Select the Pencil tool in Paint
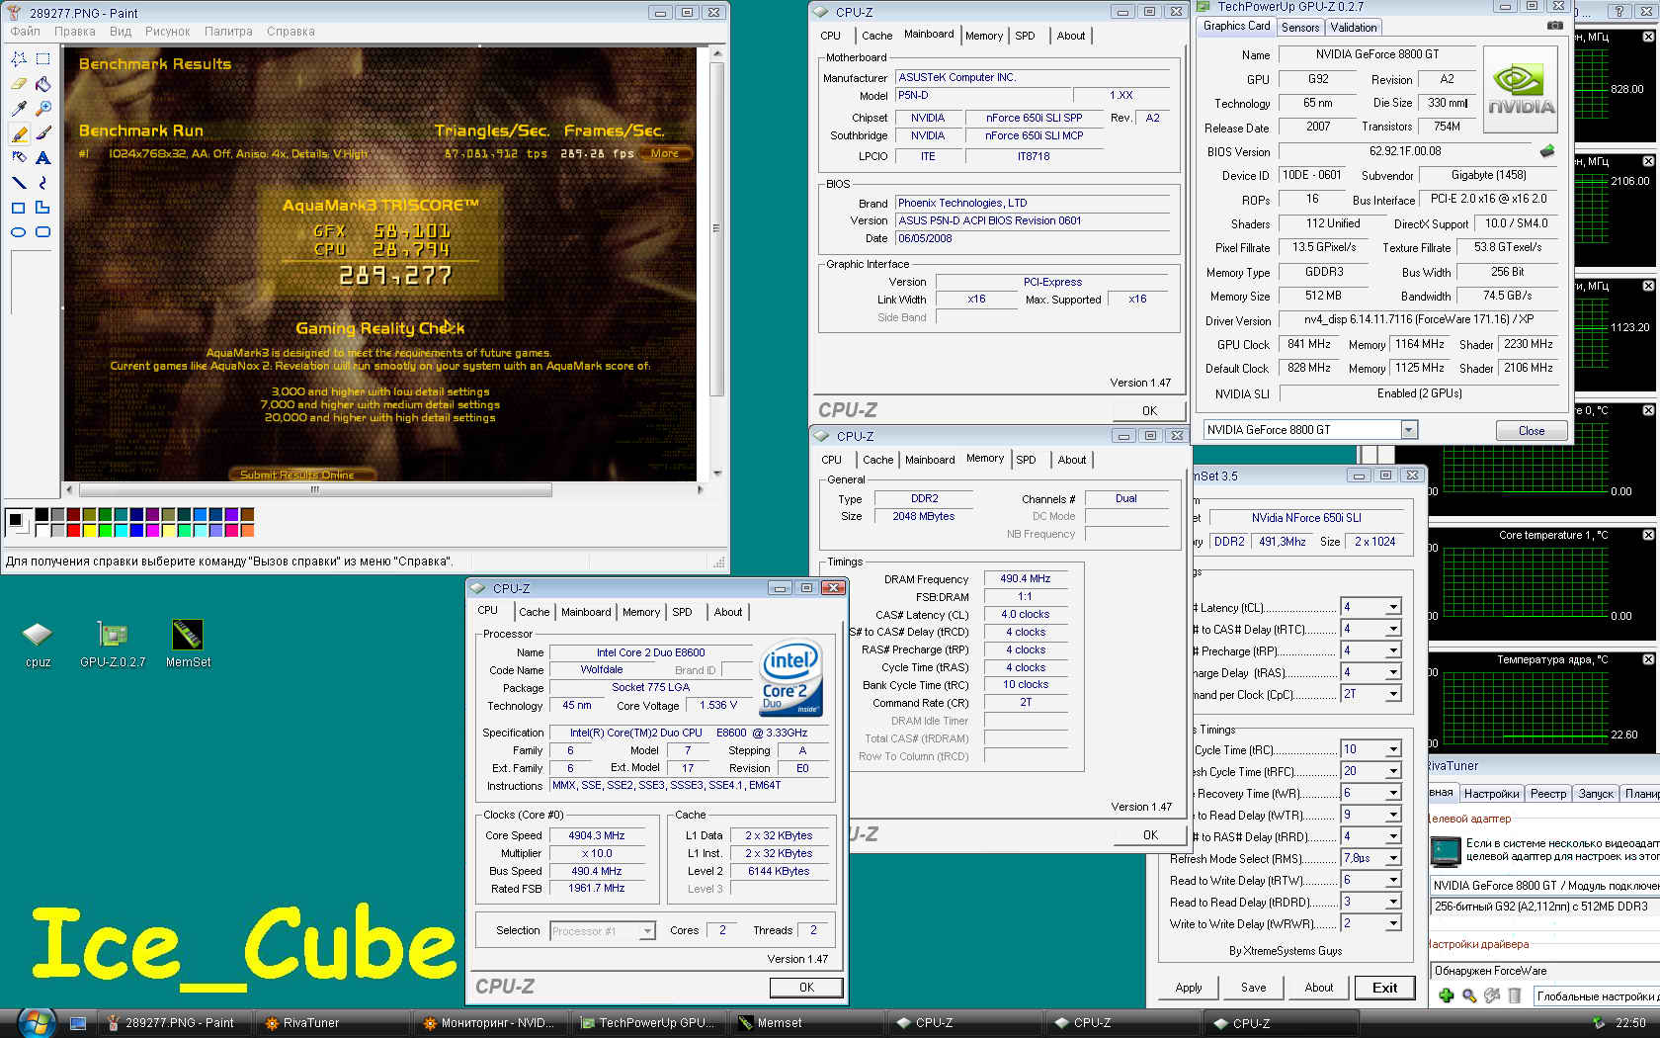Screen dimensions: 1660x1038 (19, 132)
